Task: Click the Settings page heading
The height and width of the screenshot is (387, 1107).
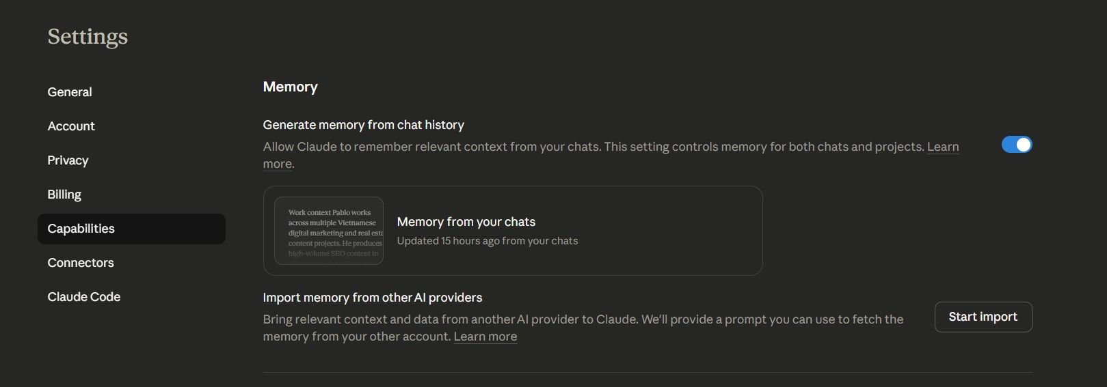Action: click(x=88, y=36)
